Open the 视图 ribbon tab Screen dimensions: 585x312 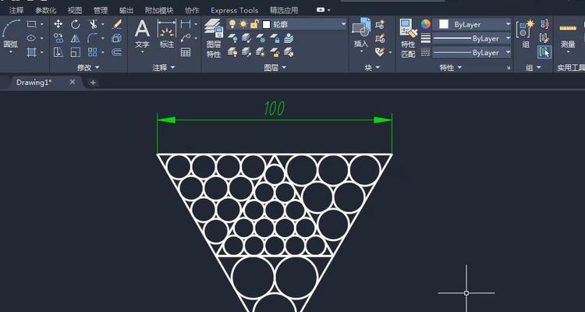pyautogui.click(x=75, y=10)
